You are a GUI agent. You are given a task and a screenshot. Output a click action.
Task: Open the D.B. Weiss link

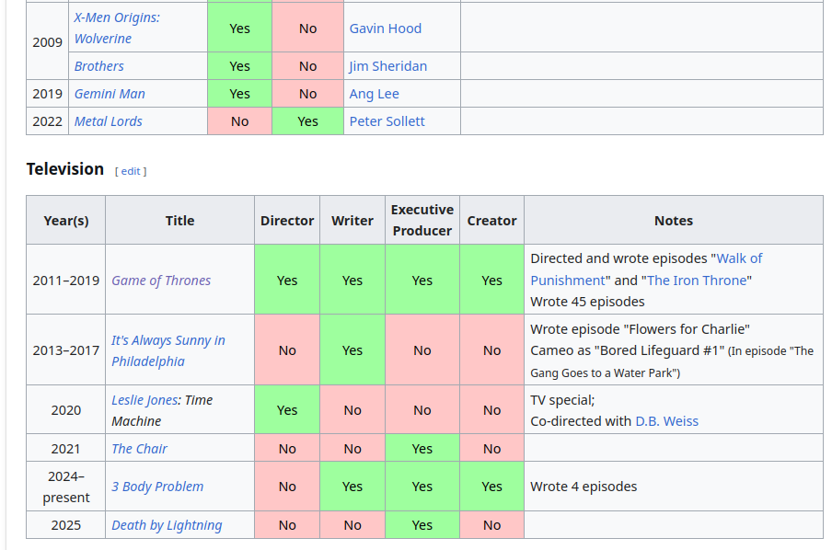coord(667,421)
